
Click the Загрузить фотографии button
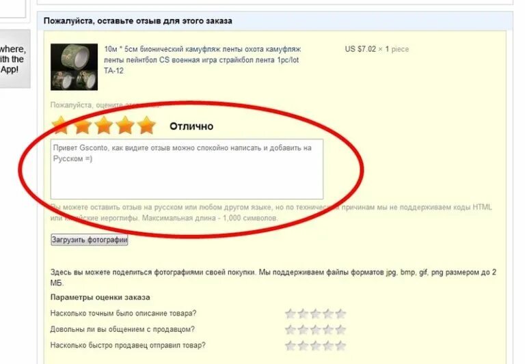pos(90,240)
